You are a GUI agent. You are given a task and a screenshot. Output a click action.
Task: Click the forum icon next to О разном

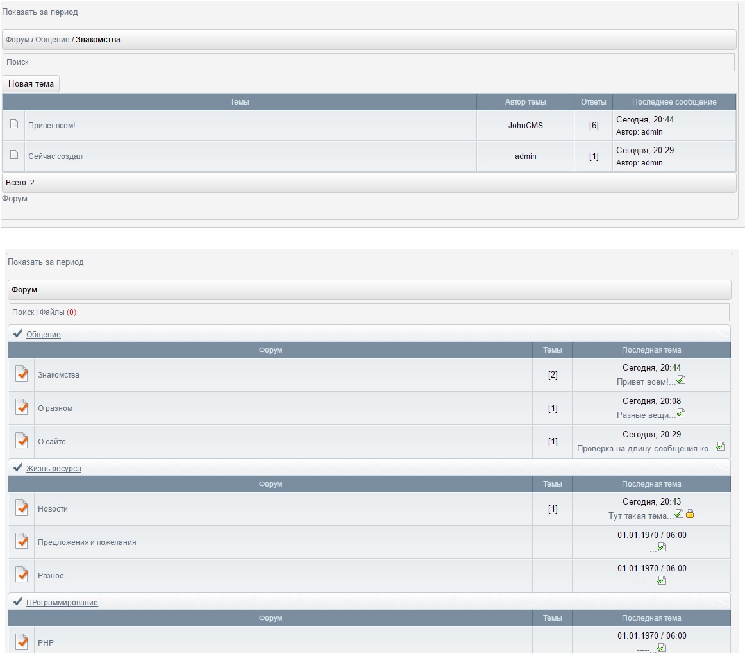point(22,408)
